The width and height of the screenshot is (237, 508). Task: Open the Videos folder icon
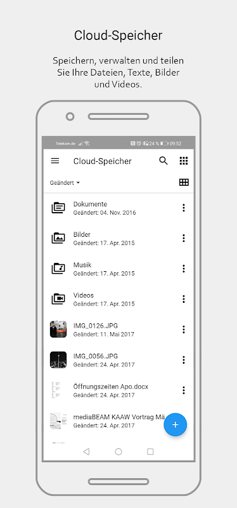58,299
